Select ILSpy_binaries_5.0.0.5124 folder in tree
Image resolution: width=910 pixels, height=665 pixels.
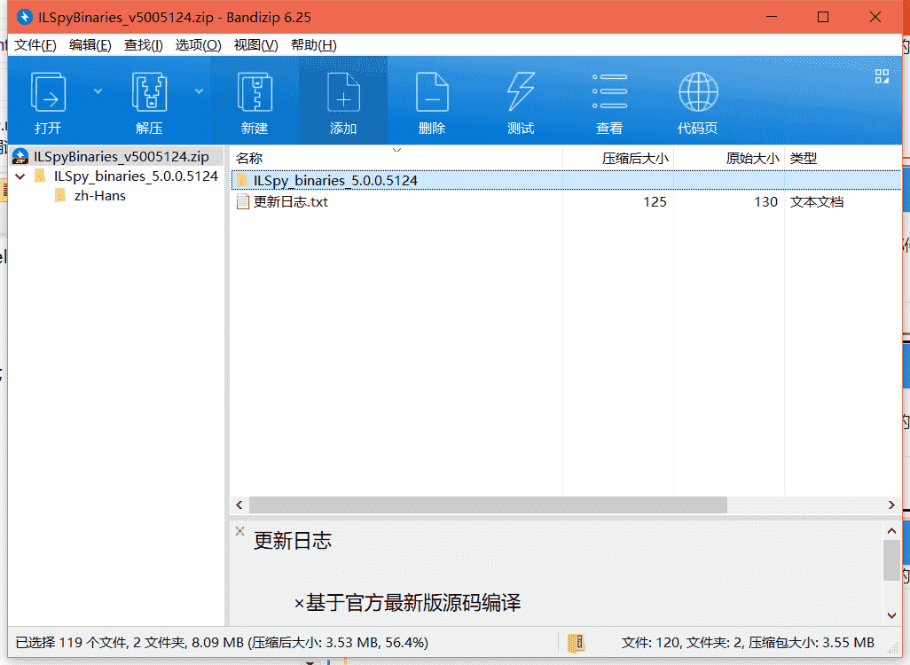tap(136, 176)
